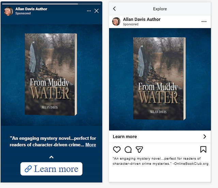The image size is (218, 188).
Task: Open three-dot options on the feed post
Action: pyautogui.click(x=204, y=22)
